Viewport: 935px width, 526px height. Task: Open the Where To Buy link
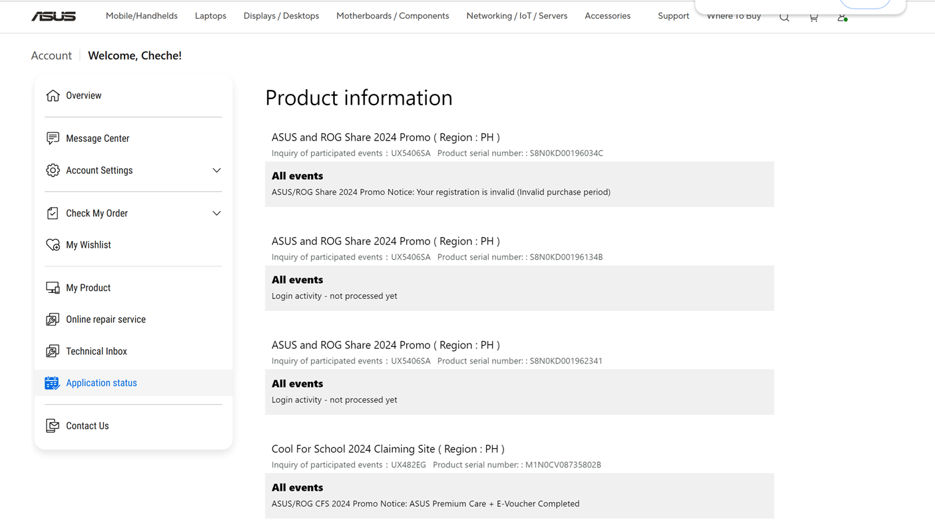[x=733, y=16]
